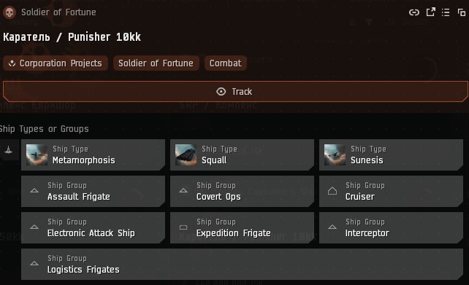Select the Electronic Attack Ship group

pos(93,227)
